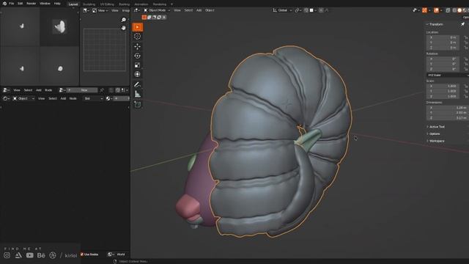
Task: Select the Select Box tool
Action: point(138,27)
